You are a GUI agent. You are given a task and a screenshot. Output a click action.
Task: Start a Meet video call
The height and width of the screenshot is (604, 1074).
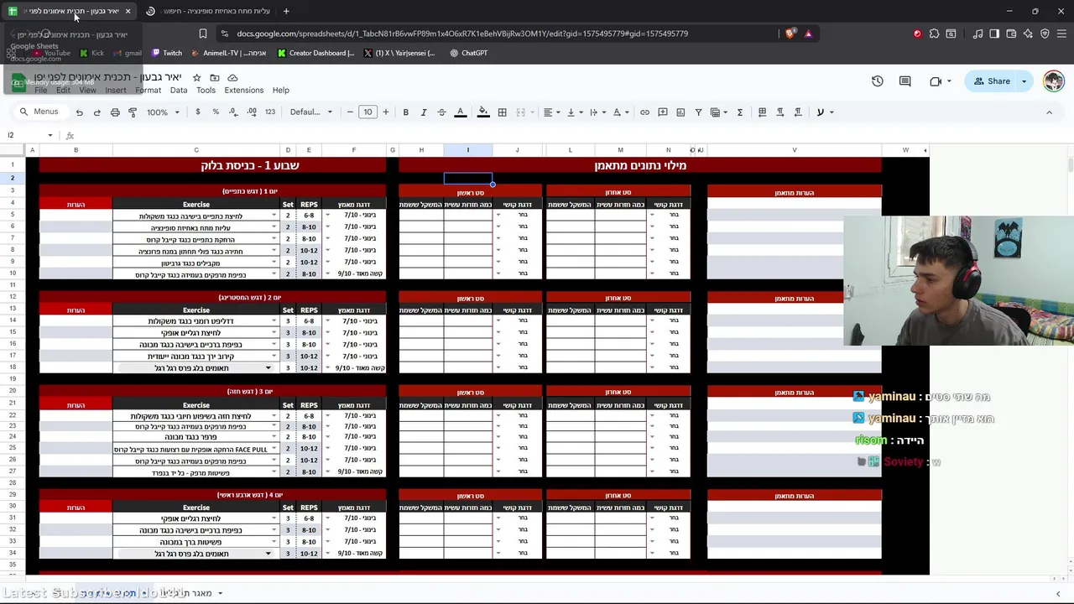click(936, 81)
